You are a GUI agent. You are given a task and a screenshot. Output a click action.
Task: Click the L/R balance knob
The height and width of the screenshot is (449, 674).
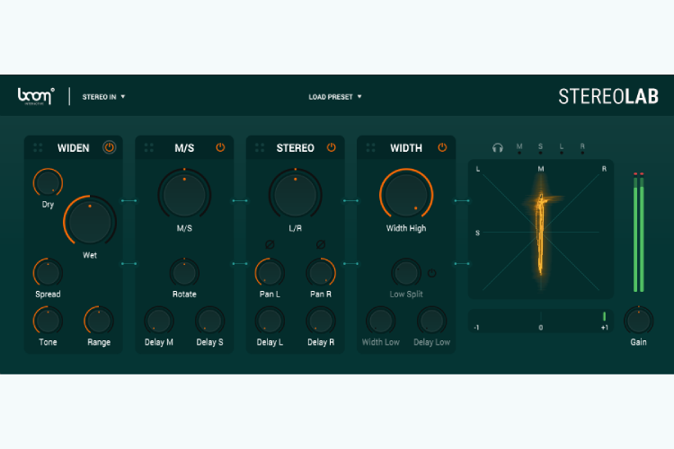coord(296,195)
